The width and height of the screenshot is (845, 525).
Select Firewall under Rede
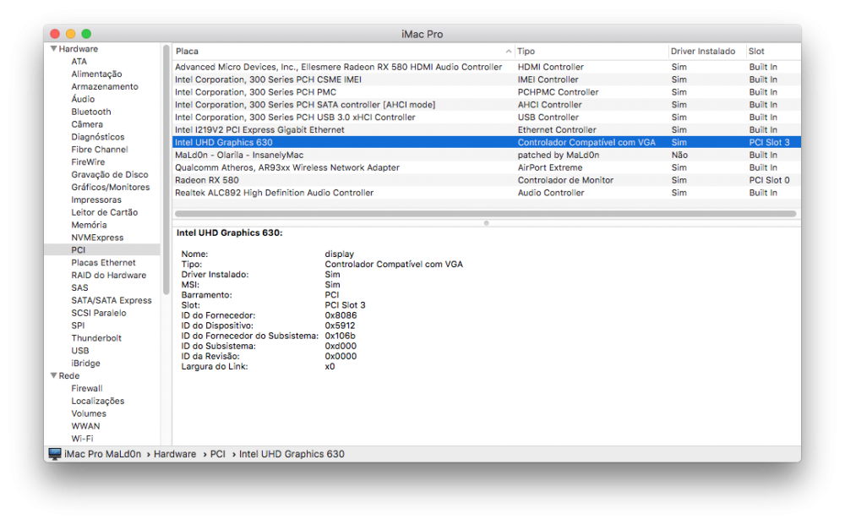tap(87, 388)
